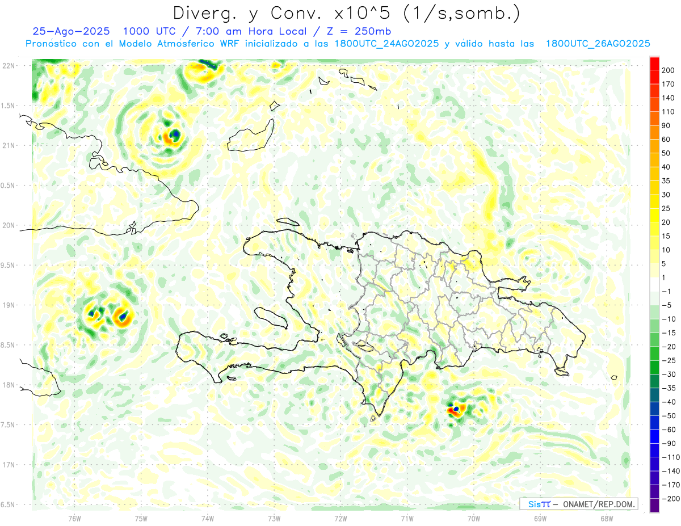This screenshot has height=526, width=681.
Task: Click the "20N" latitude label
Action: (x=9, y=225)
